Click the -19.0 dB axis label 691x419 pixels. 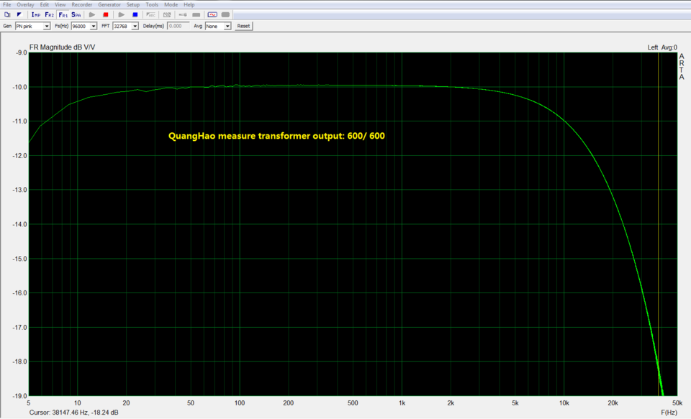pos(20,396)
